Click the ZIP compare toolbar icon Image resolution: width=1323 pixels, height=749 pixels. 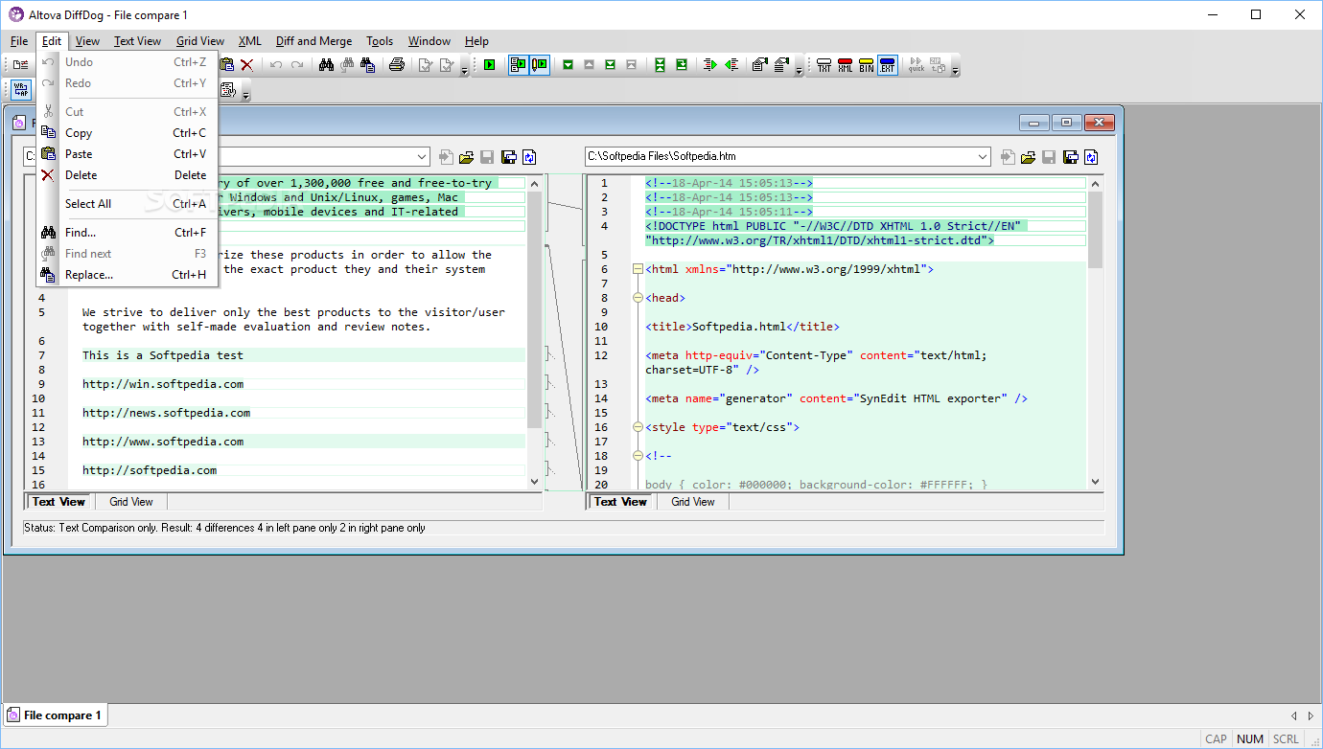pyautogui.click(x=937, y=65)
